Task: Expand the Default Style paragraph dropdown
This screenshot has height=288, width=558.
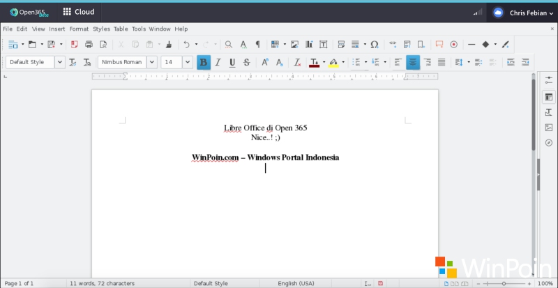Action: (59, 62)
